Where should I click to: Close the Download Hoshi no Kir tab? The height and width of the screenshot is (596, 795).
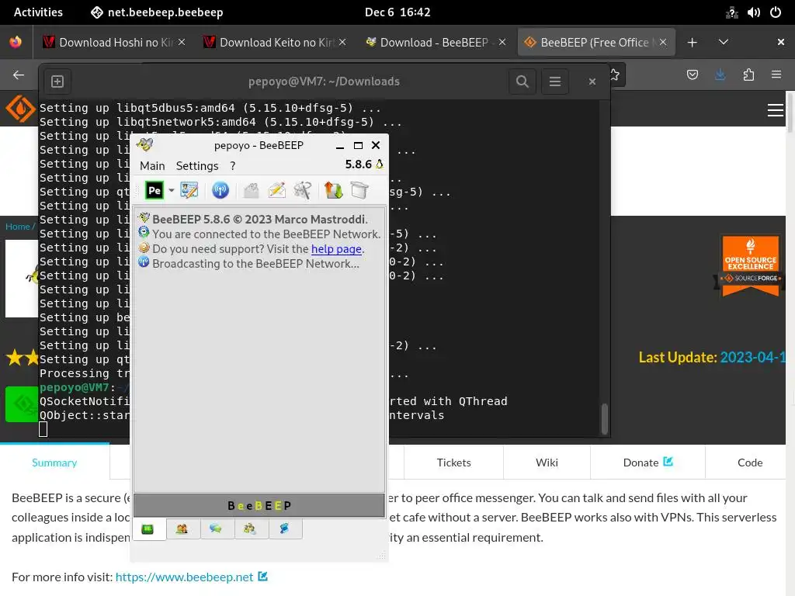pos(182,42)
